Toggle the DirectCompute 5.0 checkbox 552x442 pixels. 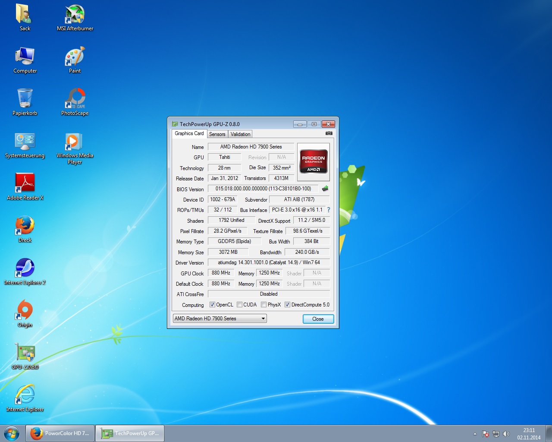[x=287, y=305]
